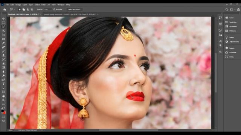Open the Window menu
Image resolution: width=241 pixels, height=135 pixels.
point(61,5)
